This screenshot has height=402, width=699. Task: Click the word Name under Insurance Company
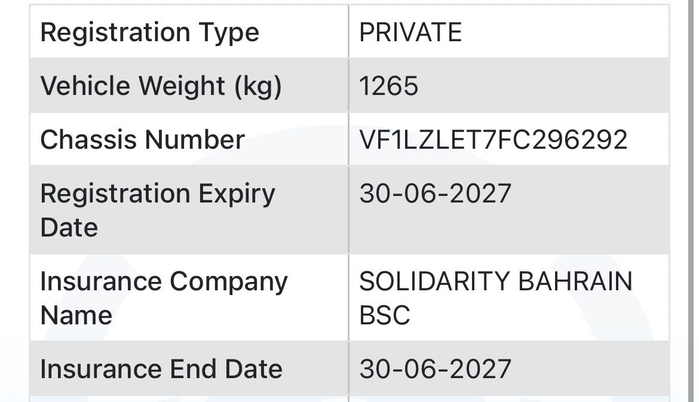76,315
